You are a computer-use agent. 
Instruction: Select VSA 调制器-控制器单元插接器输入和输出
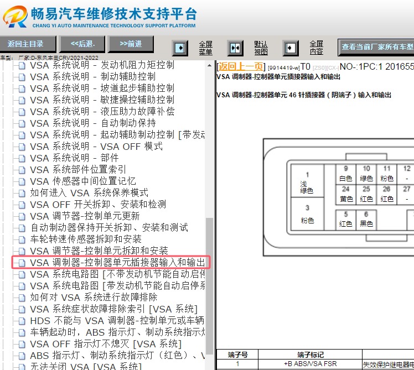pyautogui.click(x=117, y=263)
